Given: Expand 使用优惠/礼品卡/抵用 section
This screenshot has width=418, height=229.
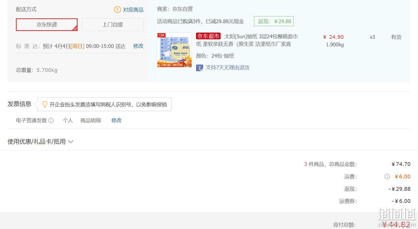Looking at the screenshot, I should 40,142.
